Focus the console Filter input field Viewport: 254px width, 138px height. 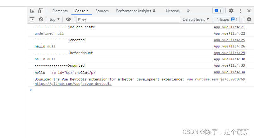tap(128, 19)
